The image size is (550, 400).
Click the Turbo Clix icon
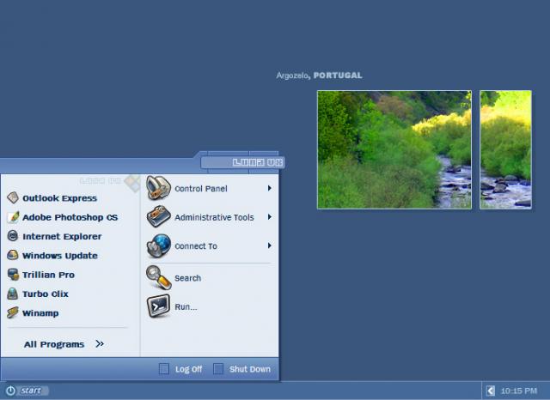click(13, 294)
